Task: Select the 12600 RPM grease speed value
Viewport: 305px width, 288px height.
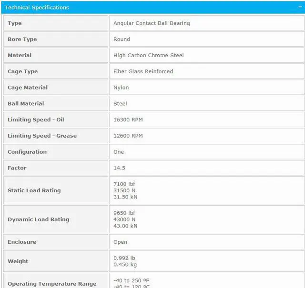Action: [x=128, y=136]
